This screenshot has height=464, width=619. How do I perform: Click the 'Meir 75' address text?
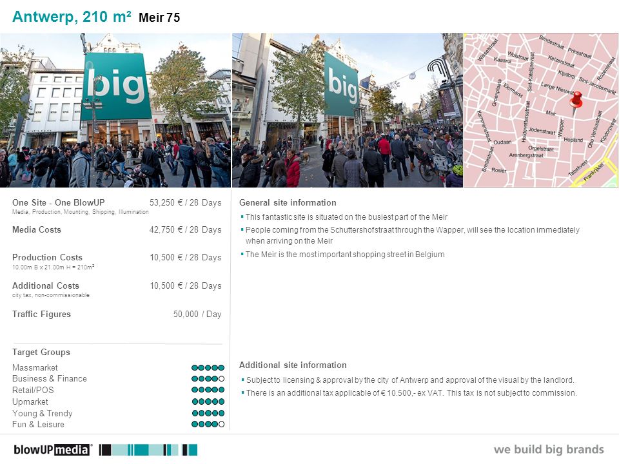(159, 17)
